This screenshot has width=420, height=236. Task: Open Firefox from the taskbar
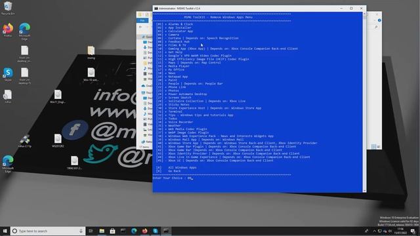(x=144, y=231)
